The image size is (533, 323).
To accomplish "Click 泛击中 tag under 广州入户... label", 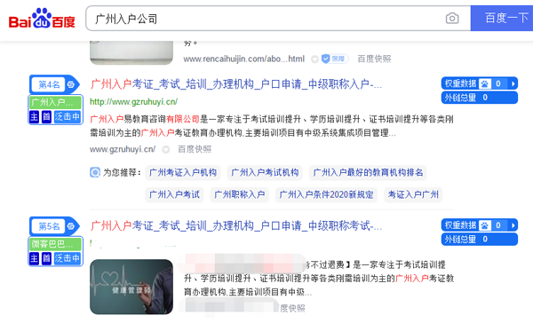I will (68, 116).
